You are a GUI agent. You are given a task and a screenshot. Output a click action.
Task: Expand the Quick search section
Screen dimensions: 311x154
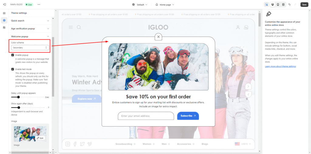tap(48, 21)
